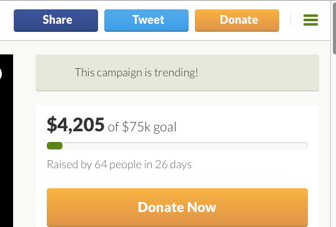Click the scrollbar track below the thumb
Viewport: 336px width, 227px height.
pyautogui.click(x=334, y=139)
